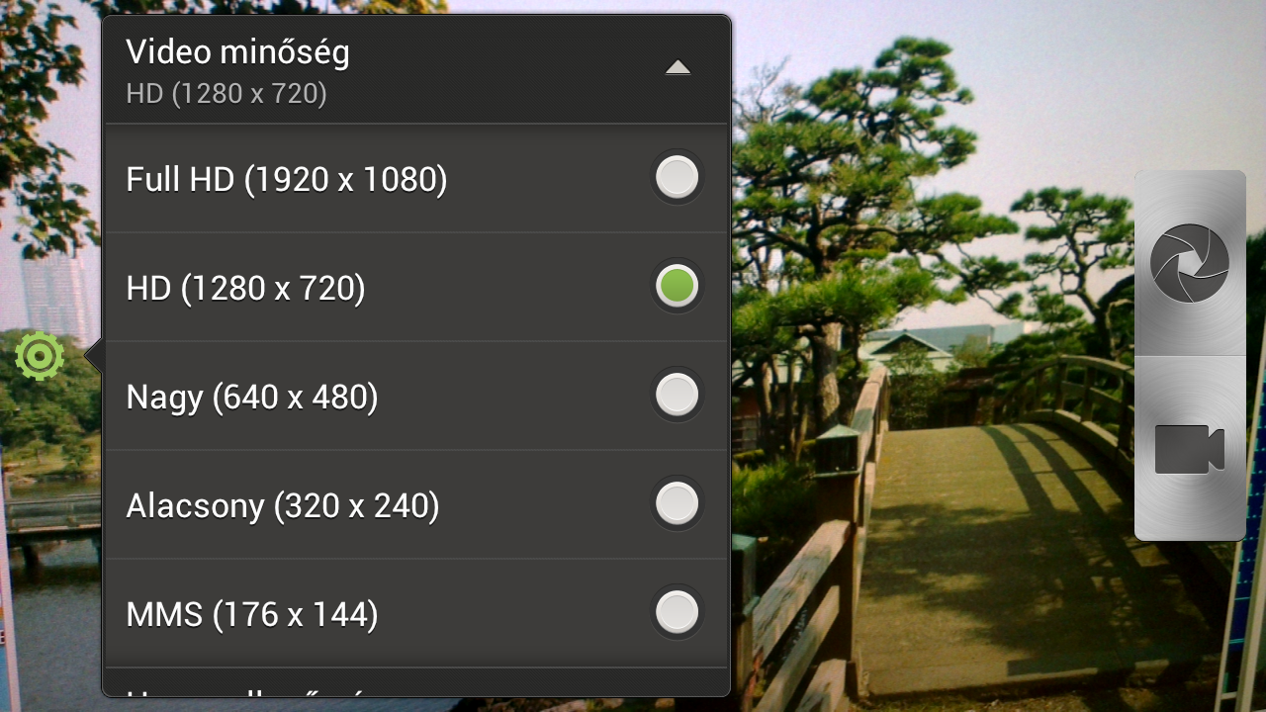This screenshot has height=712, width=1266.
Task: Click the HD (1280 x 720) subtitle text
Action: pyautogui.click(x=226, y=95)
